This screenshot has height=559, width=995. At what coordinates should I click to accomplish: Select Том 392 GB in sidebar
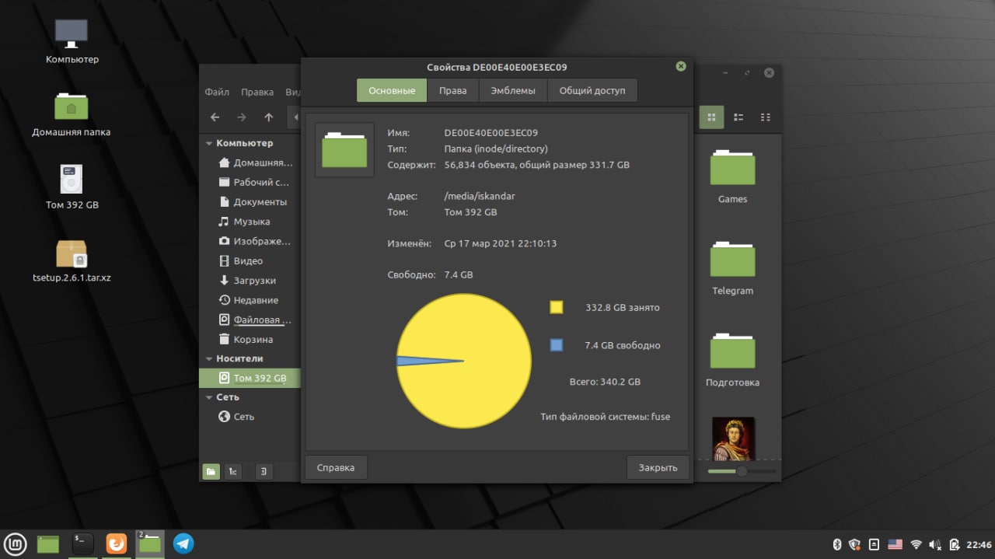tap(250, 379)
